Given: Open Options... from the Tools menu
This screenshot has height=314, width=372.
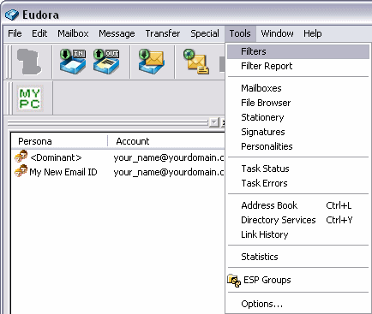Looking at the screenshot, I should (x=298, y=305).
